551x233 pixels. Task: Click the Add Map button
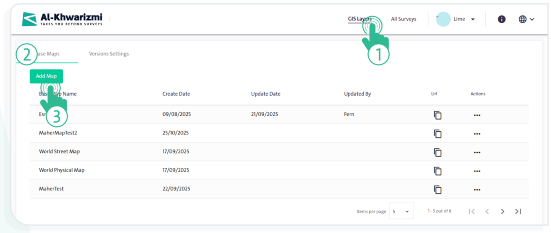pyautogui.click(x=46, y=76)
